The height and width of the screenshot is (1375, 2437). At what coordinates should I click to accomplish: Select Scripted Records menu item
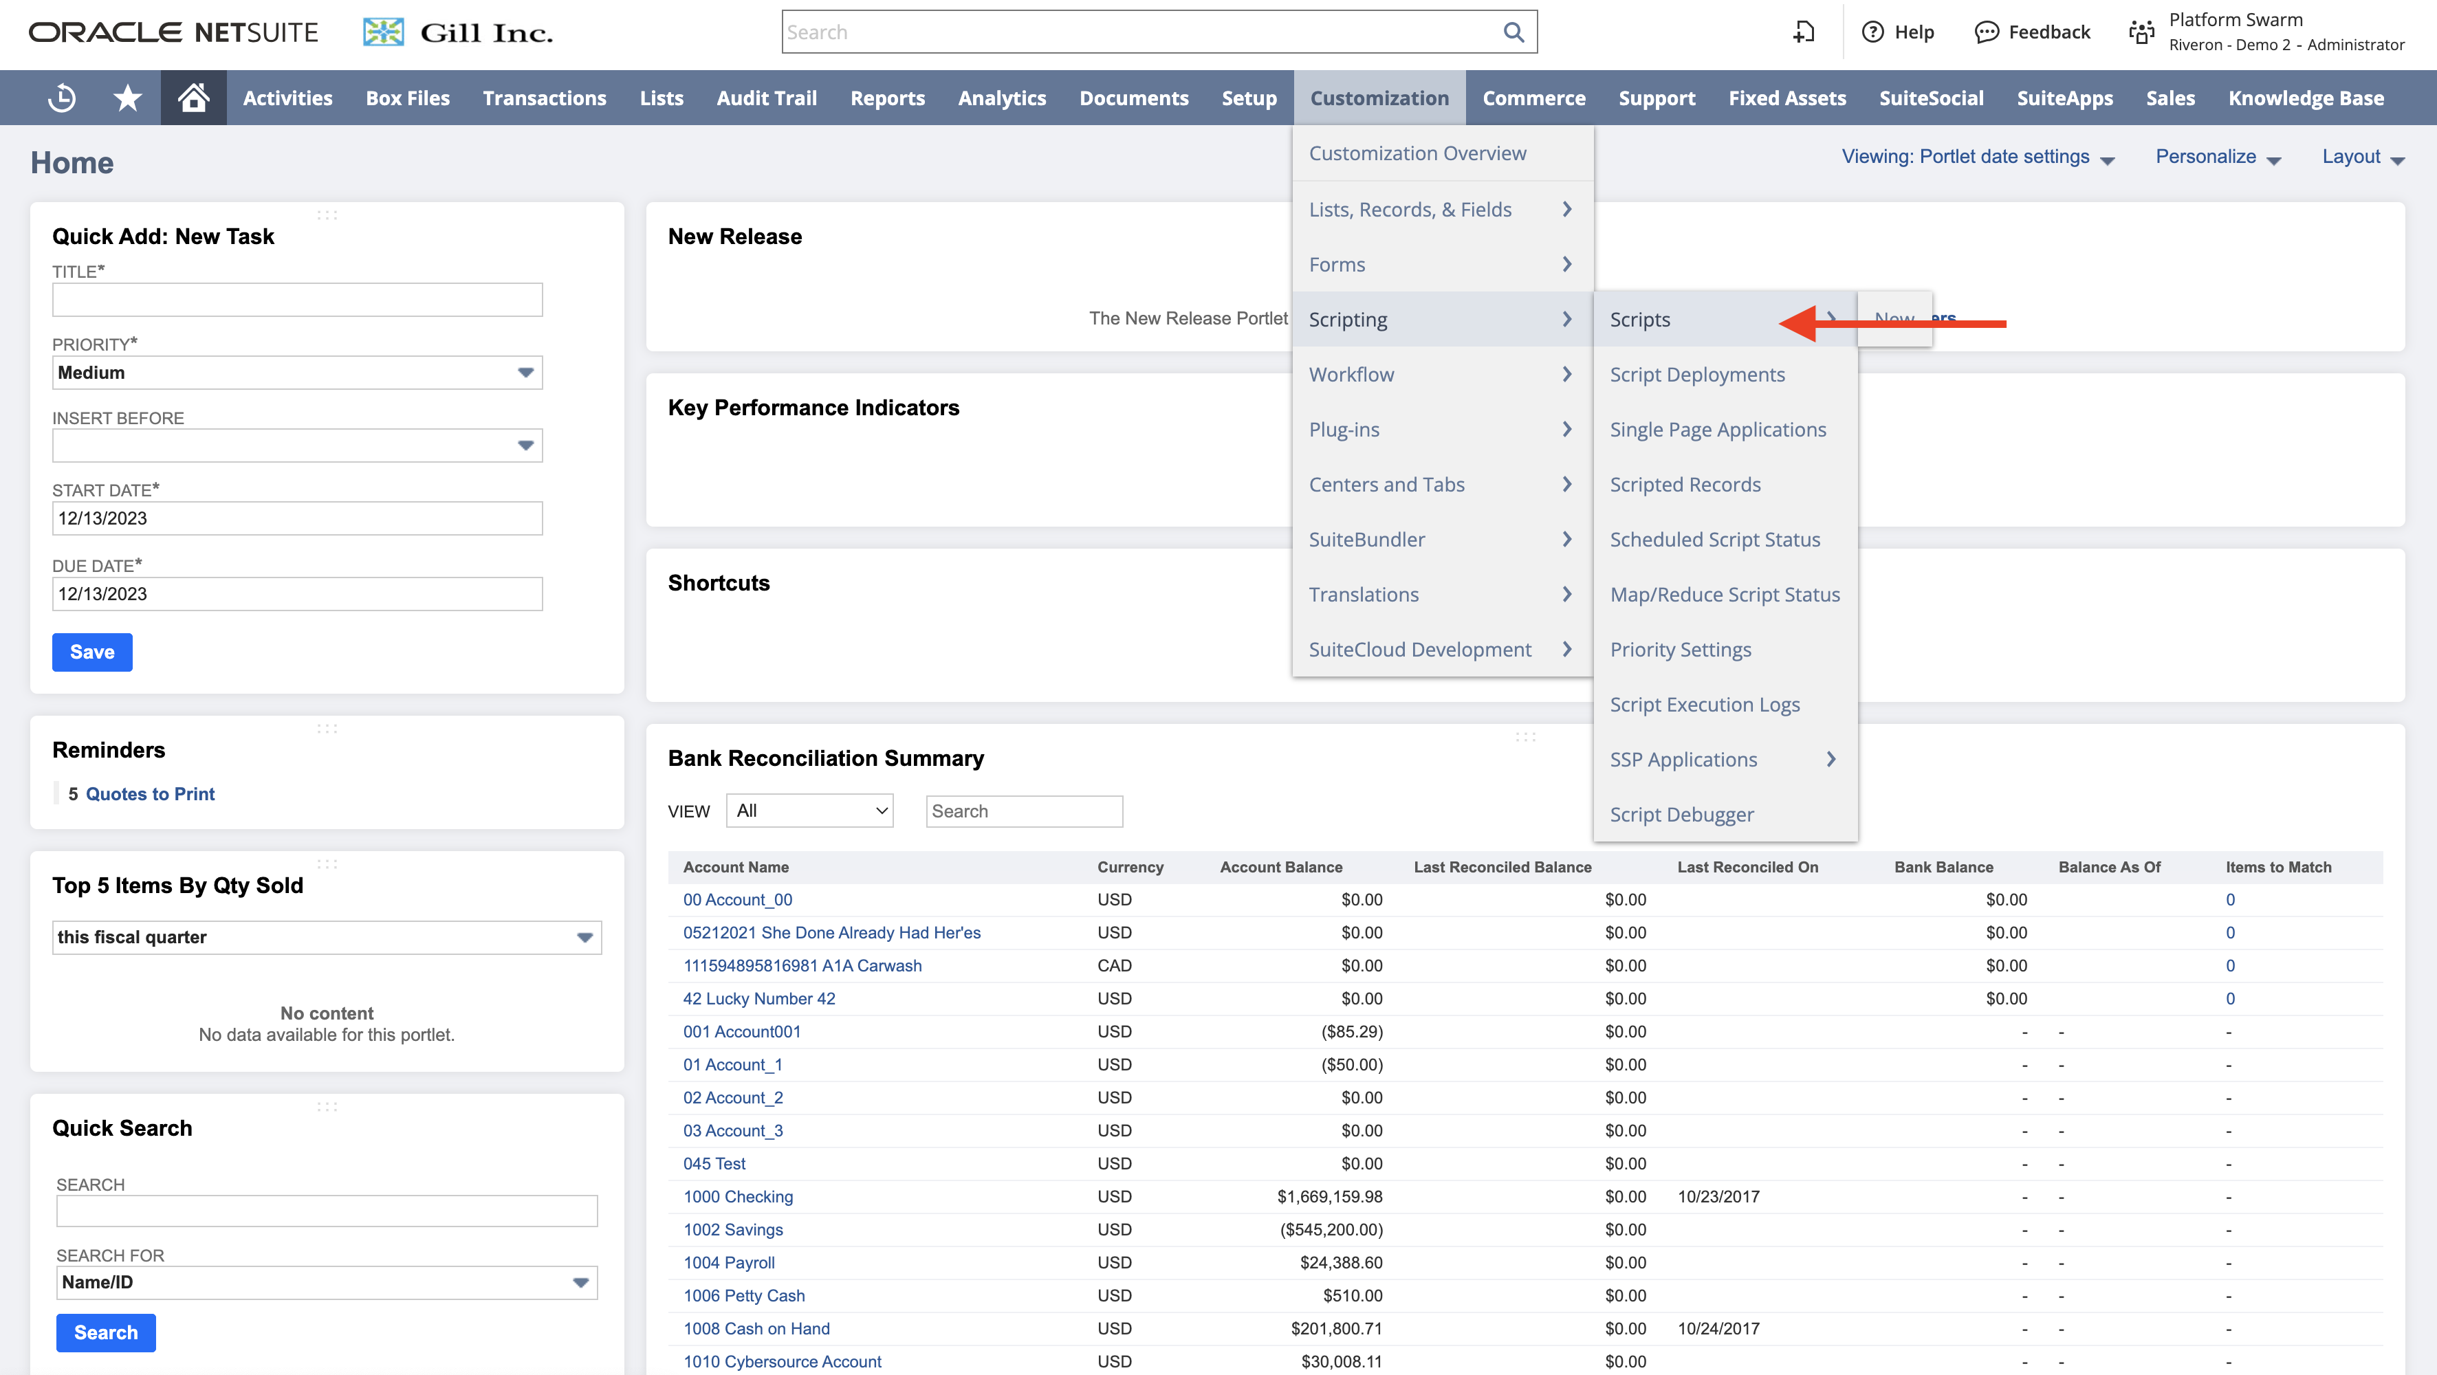click(x=1725, y=484)
